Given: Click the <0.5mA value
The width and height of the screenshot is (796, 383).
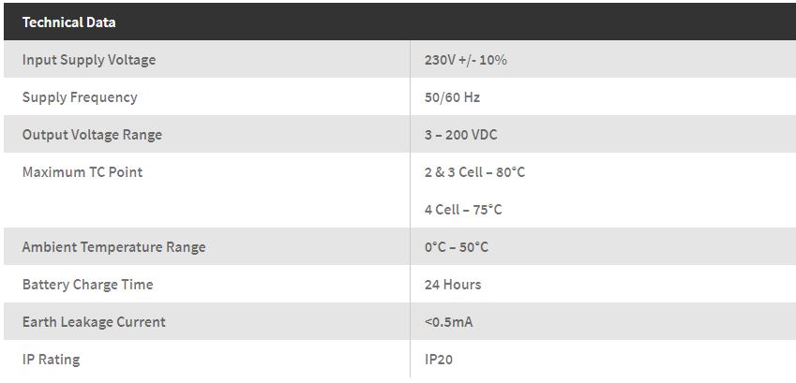Looking at the screenshot, I should [x=448, y=322].
